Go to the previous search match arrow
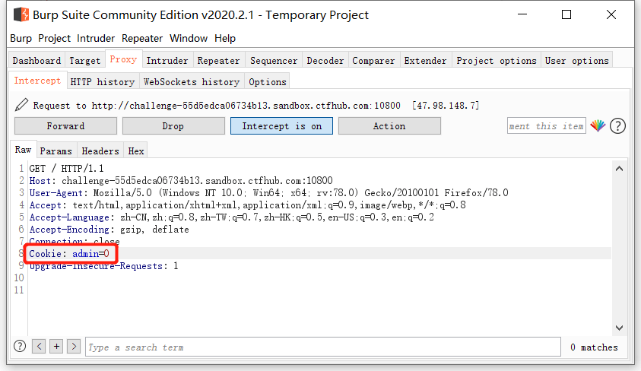 [39, 347]
